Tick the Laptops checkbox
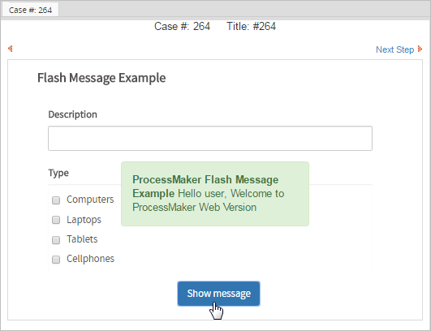Screen dimensions: 431x331 (56, 220)
